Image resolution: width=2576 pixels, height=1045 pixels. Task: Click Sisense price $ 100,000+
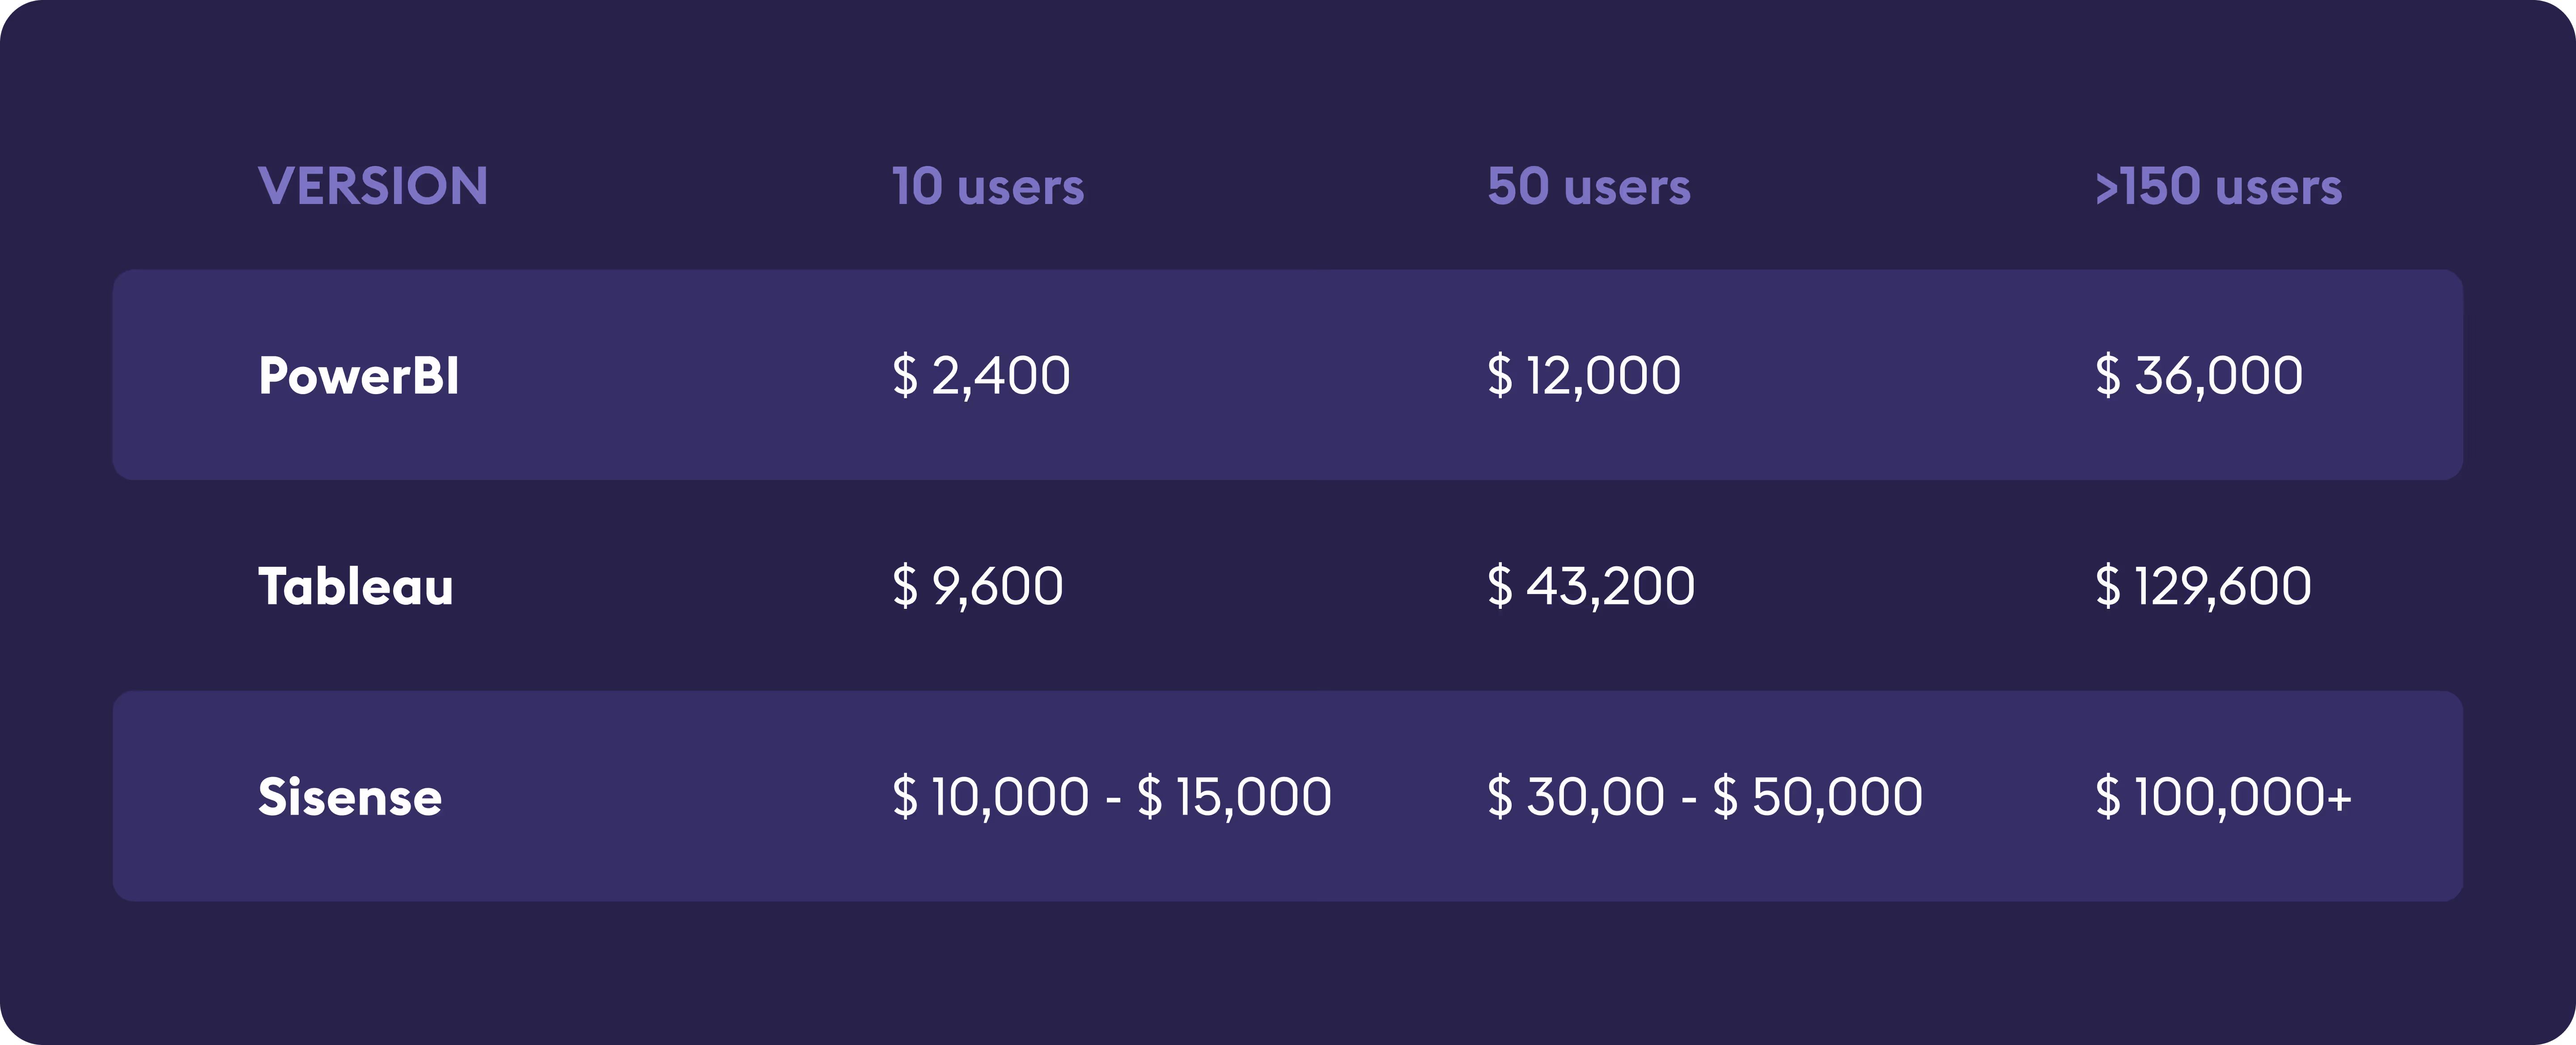pyautogui.click(x=2223, y=797)
